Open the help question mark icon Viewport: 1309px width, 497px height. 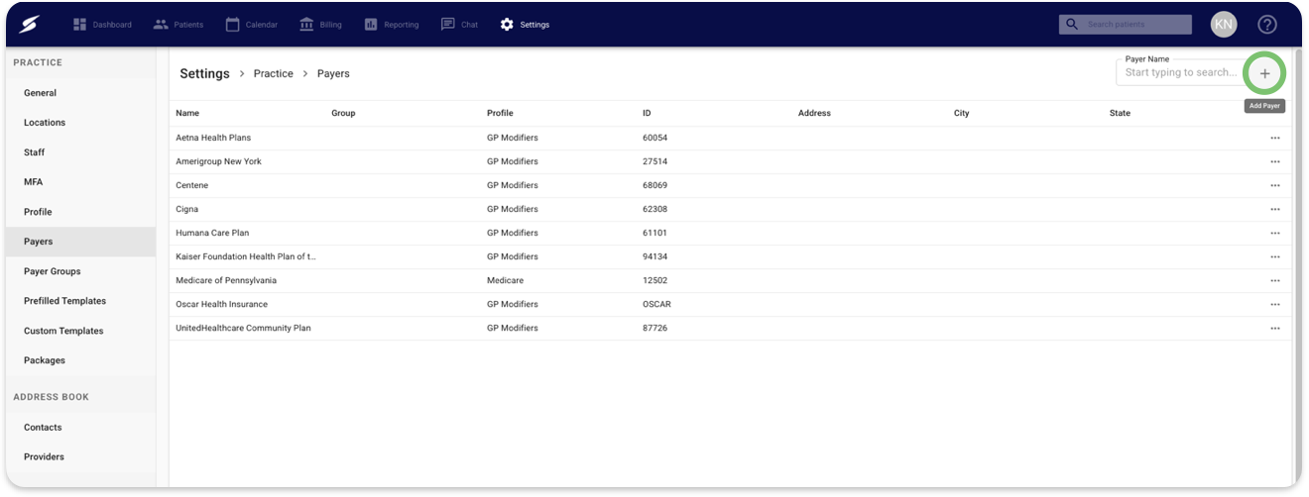[x=1267, y=24]
